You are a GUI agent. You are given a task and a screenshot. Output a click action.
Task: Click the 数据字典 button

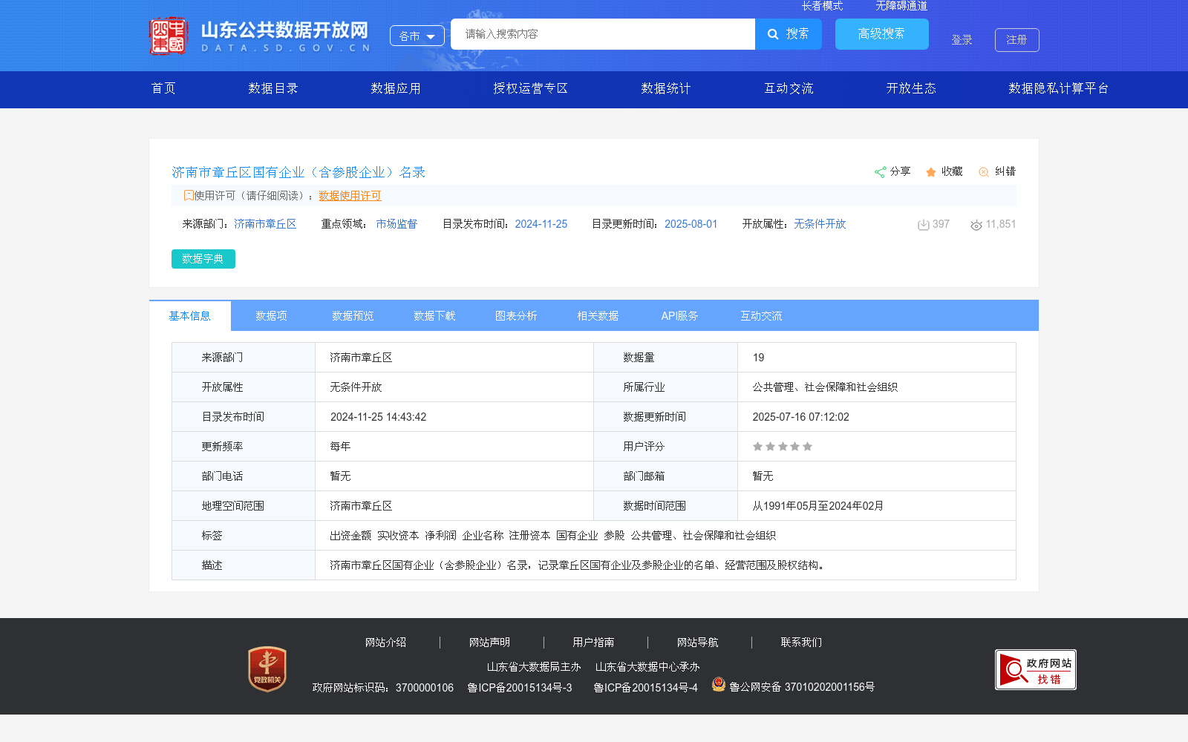203,259
